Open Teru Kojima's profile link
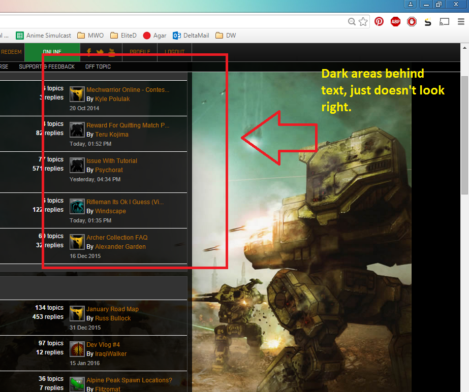This screenshot has width=469, height=392. click(112, 135)
